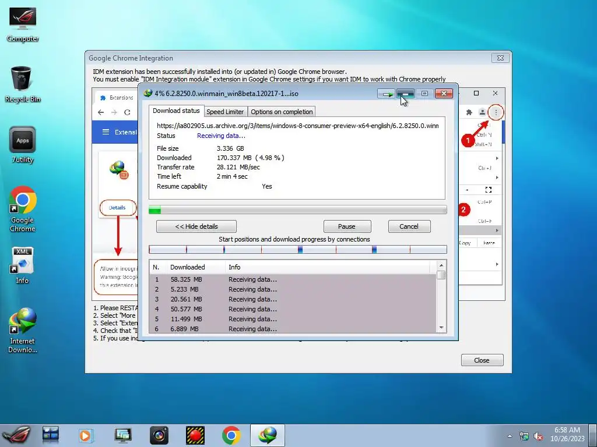Click the connections progress strip
Screen dimensions: 597x447
point(298,250)
